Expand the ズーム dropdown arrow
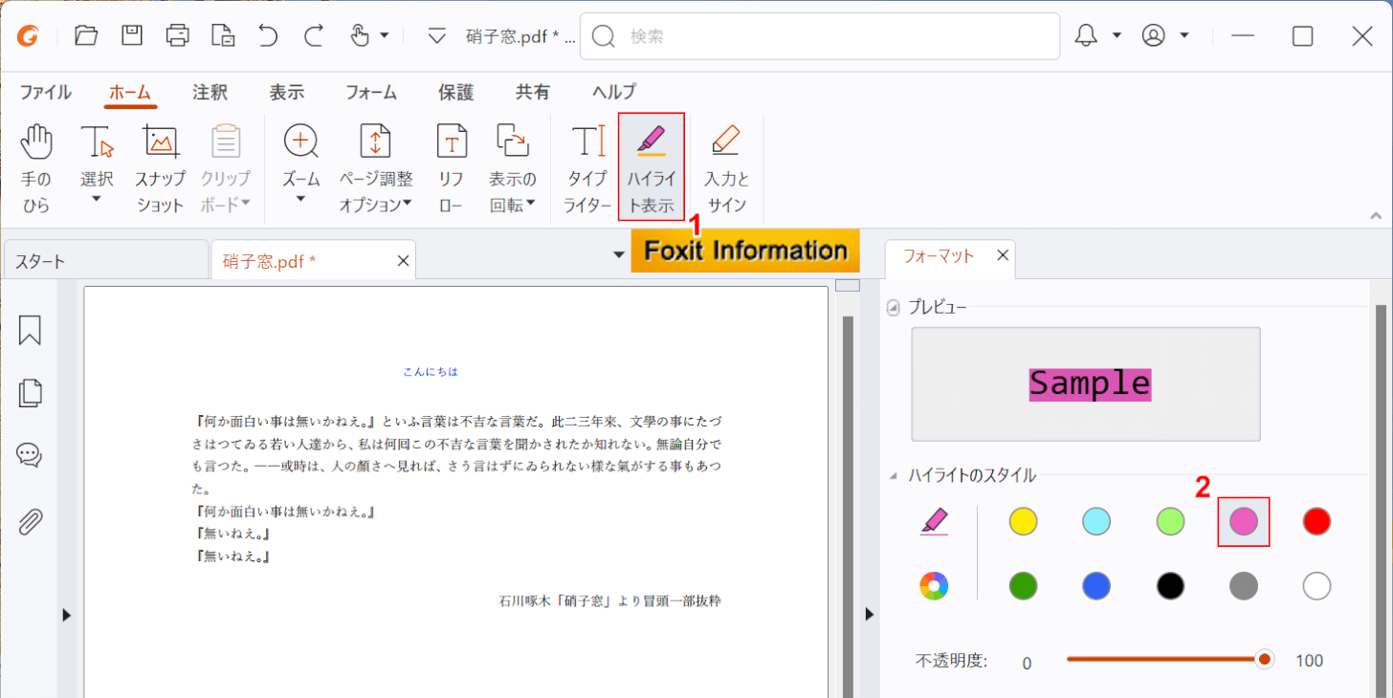1393x698 pixels. [x=300, y=200]
